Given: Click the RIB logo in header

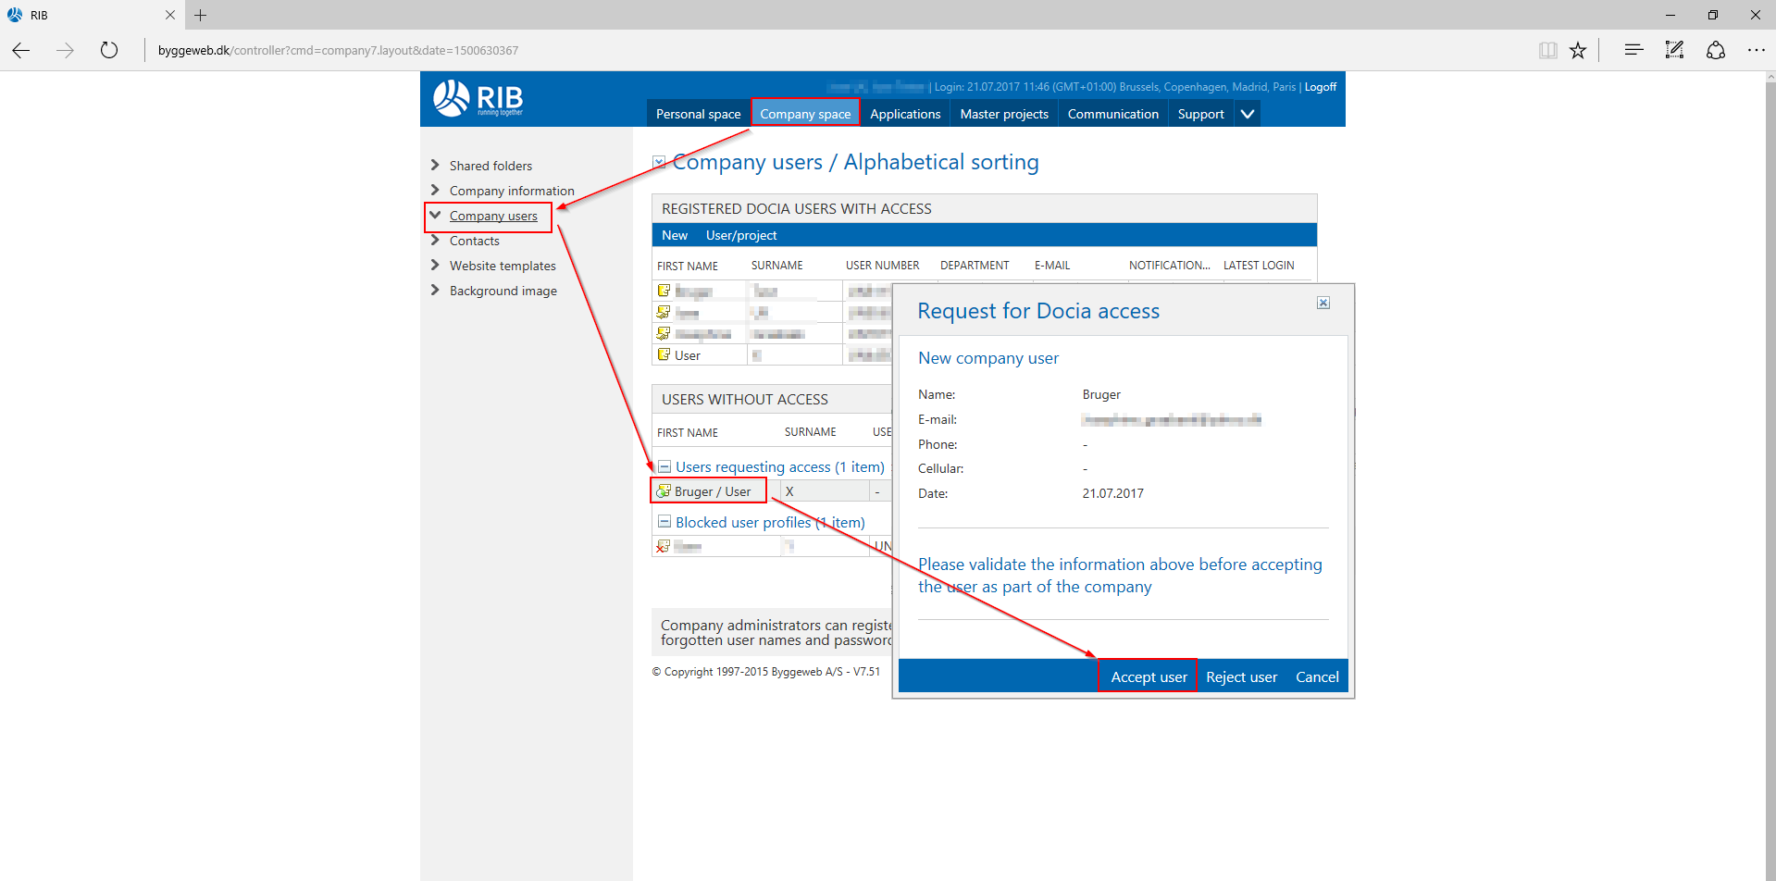Looking at the screenshot, I should pos(478,98).
